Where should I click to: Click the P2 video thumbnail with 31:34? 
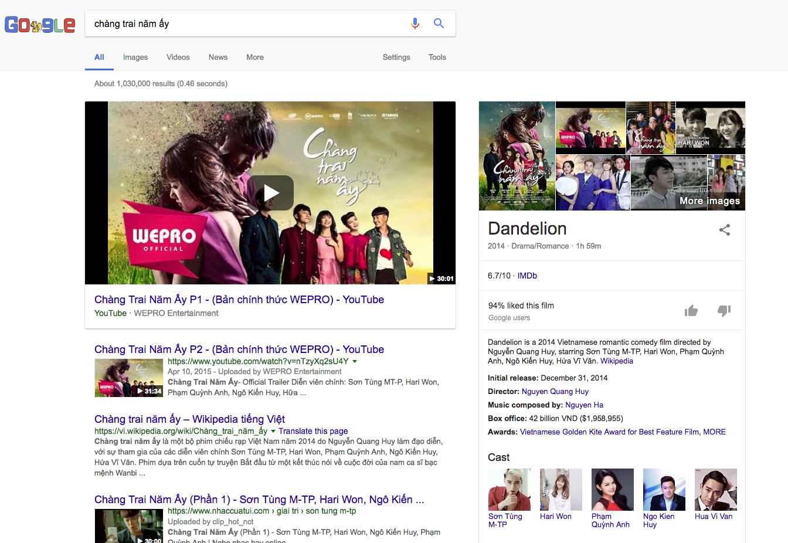tap(129, 378)
